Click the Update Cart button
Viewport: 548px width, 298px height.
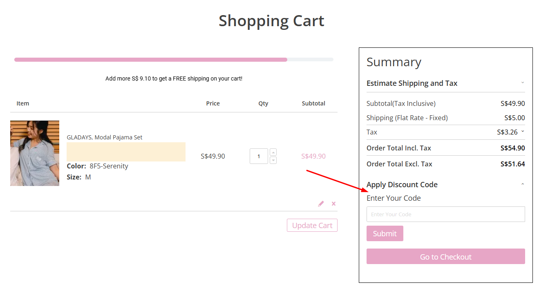point(312,225)
